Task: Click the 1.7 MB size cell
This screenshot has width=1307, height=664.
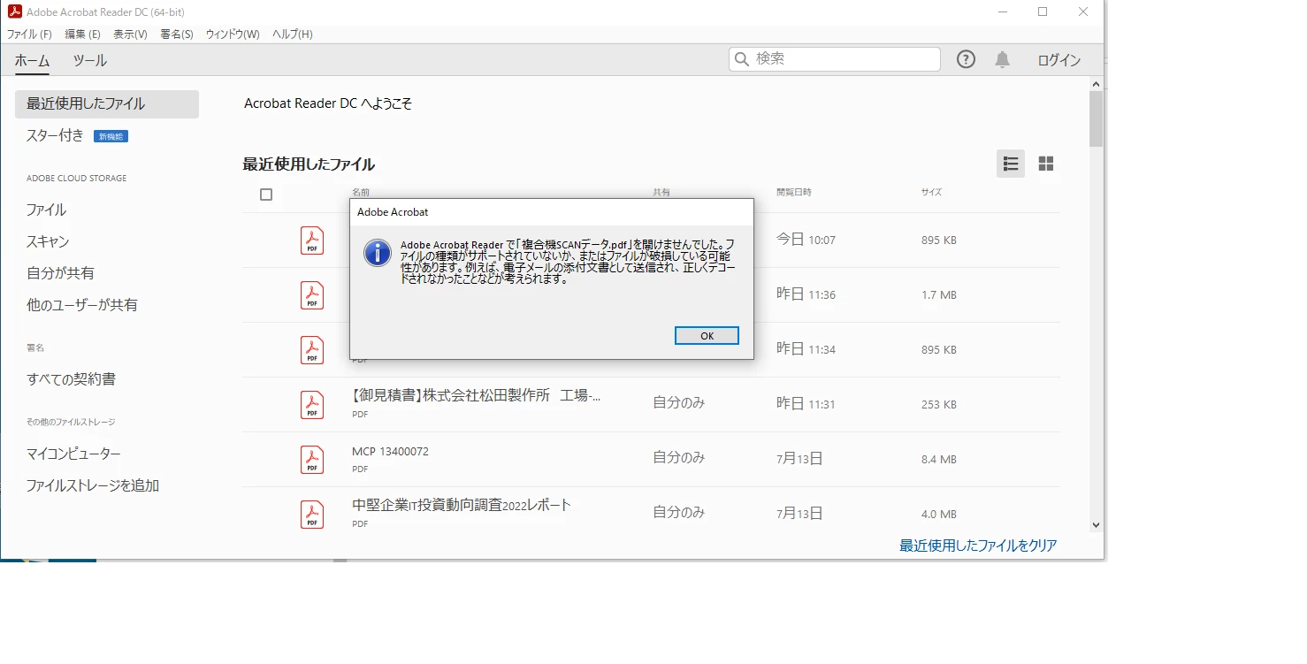Action: click(x=938, y=295)
